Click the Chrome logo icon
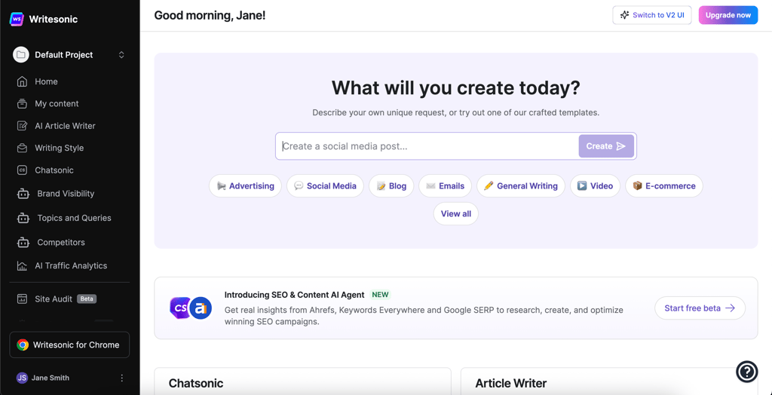772x395 pixels. pos(23,345)
